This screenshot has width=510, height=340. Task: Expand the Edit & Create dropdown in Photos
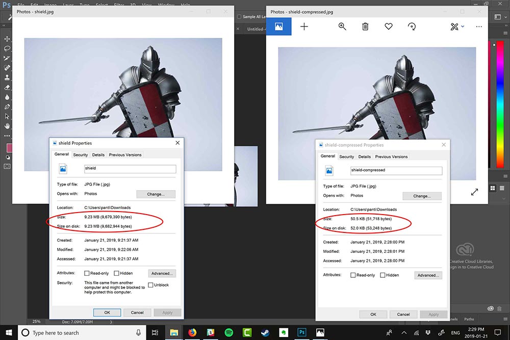tap(457, 27)
